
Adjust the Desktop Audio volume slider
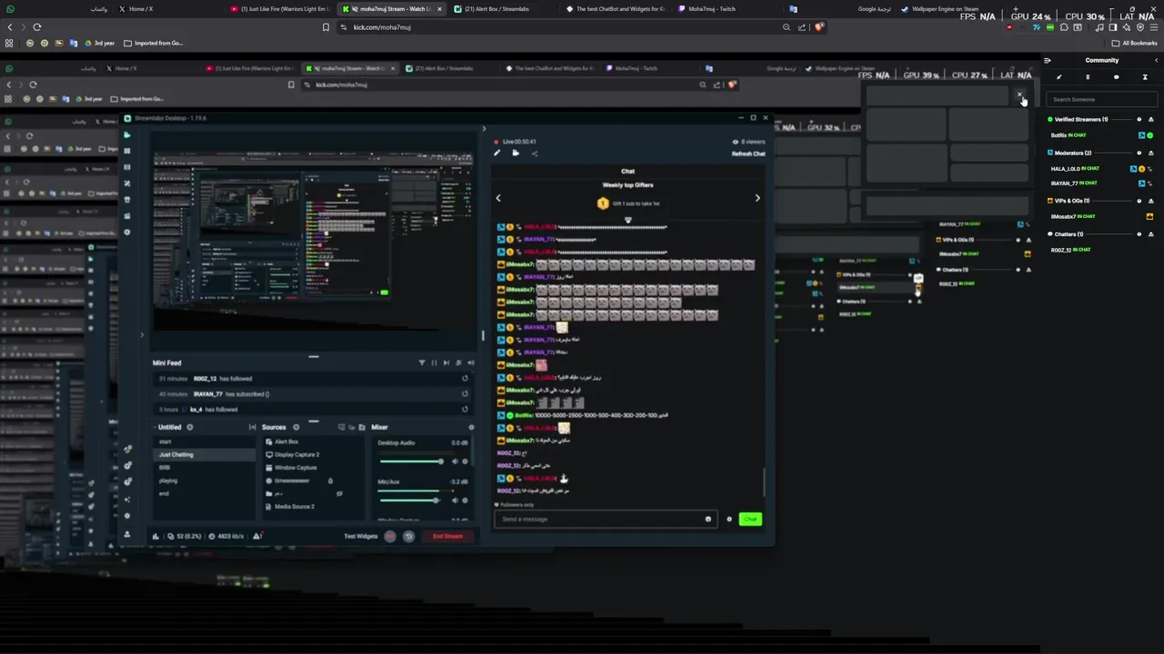(410, 461)
